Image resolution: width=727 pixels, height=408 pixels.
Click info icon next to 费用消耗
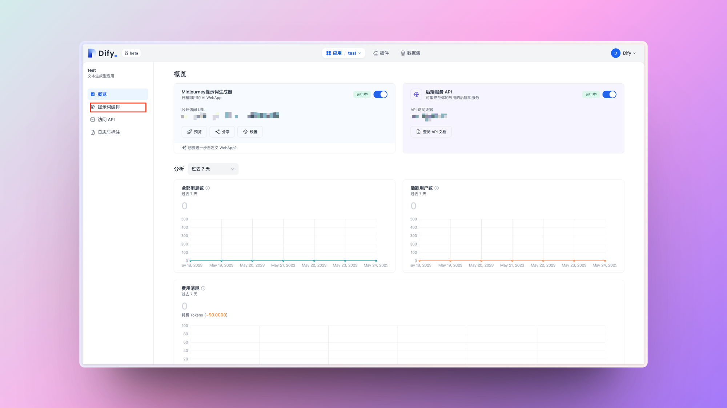203,288
